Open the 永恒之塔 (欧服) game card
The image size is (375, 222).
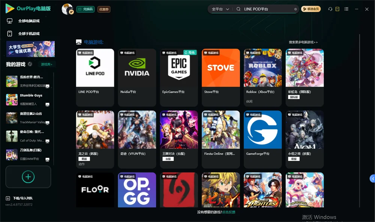click(304, 139)
